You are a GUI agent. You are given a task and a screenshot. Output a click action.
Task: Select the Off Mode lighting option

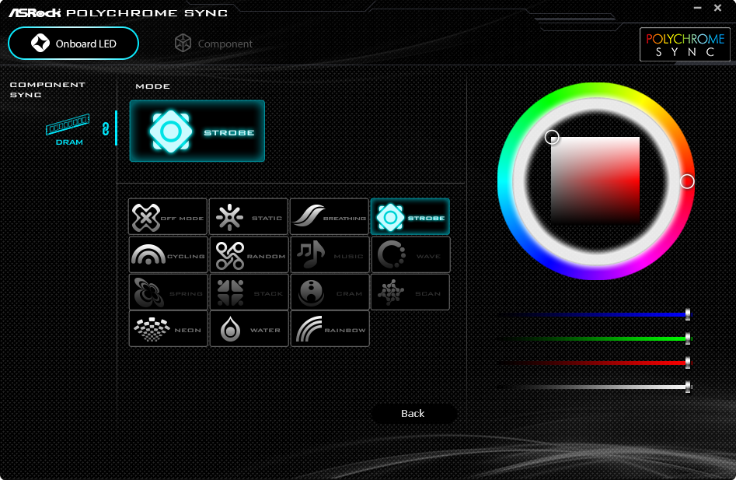168,216
